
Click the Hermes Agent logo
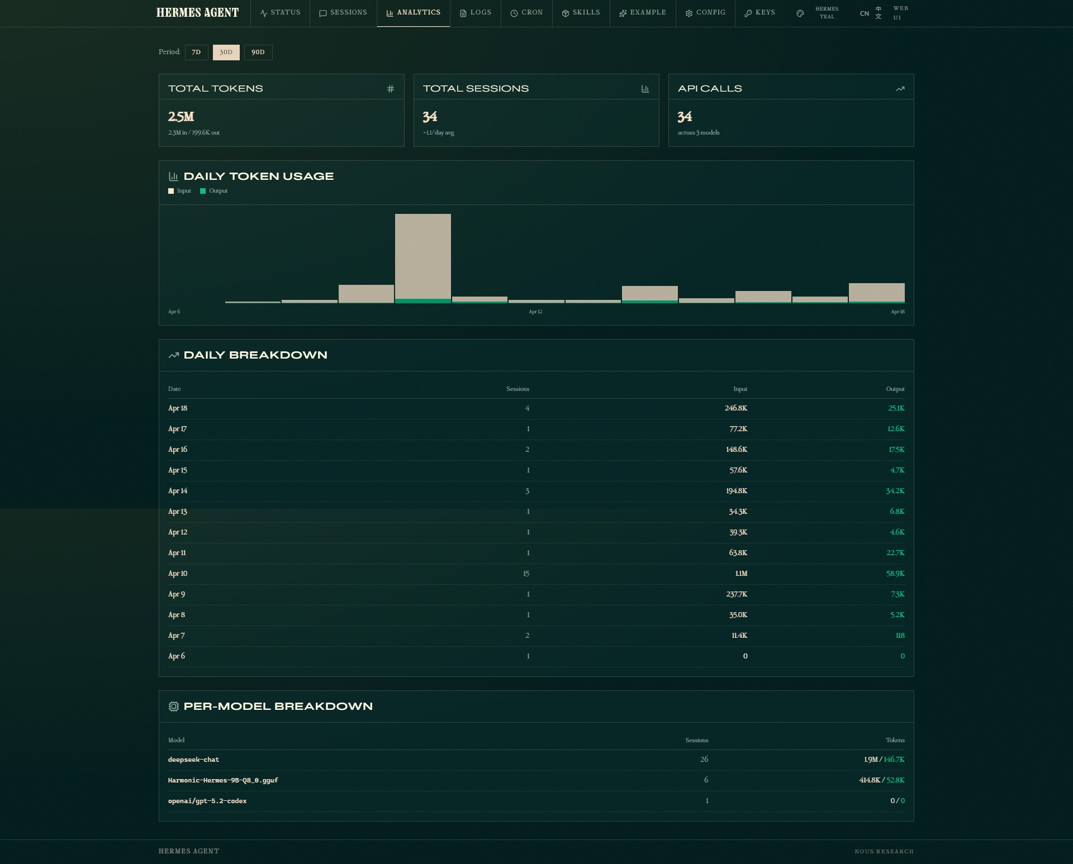pyautogui.click(x=197, y=12)
